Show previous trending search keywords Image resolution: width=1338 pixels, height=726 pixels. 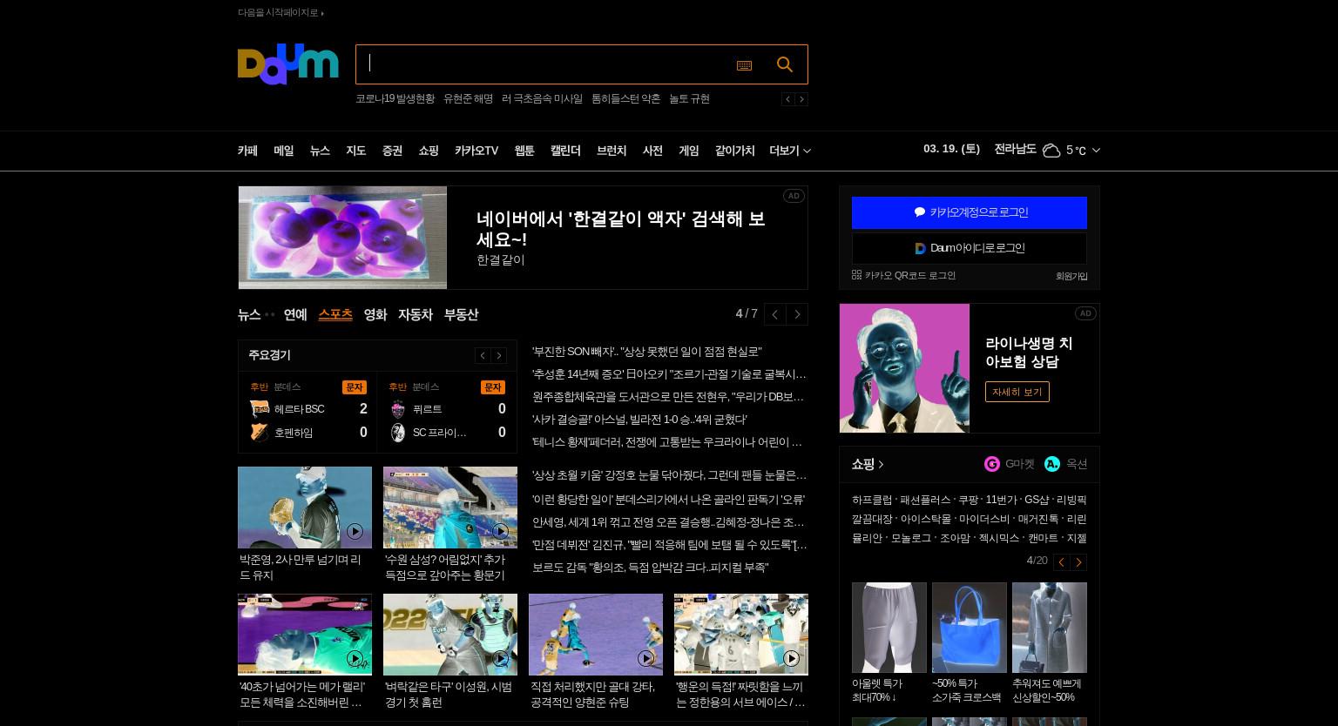point(787,99)
